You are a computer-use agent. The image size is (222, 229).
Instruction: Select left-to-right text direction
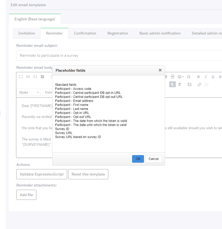tap(173, 85)
